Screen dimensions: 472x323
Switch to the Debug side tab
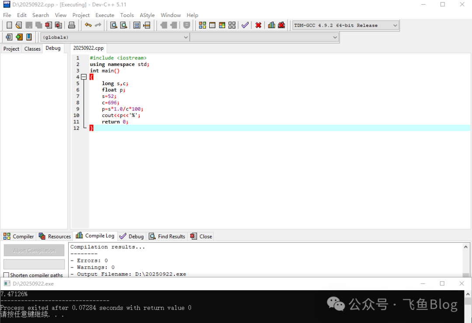pyautogui.click(x=53, y=48)
